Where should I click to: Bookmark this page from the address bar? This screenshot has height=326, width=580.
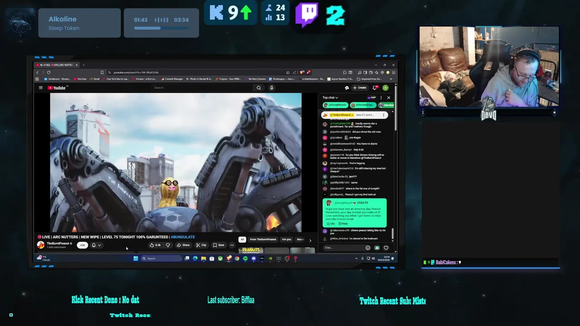pos(102,72)
